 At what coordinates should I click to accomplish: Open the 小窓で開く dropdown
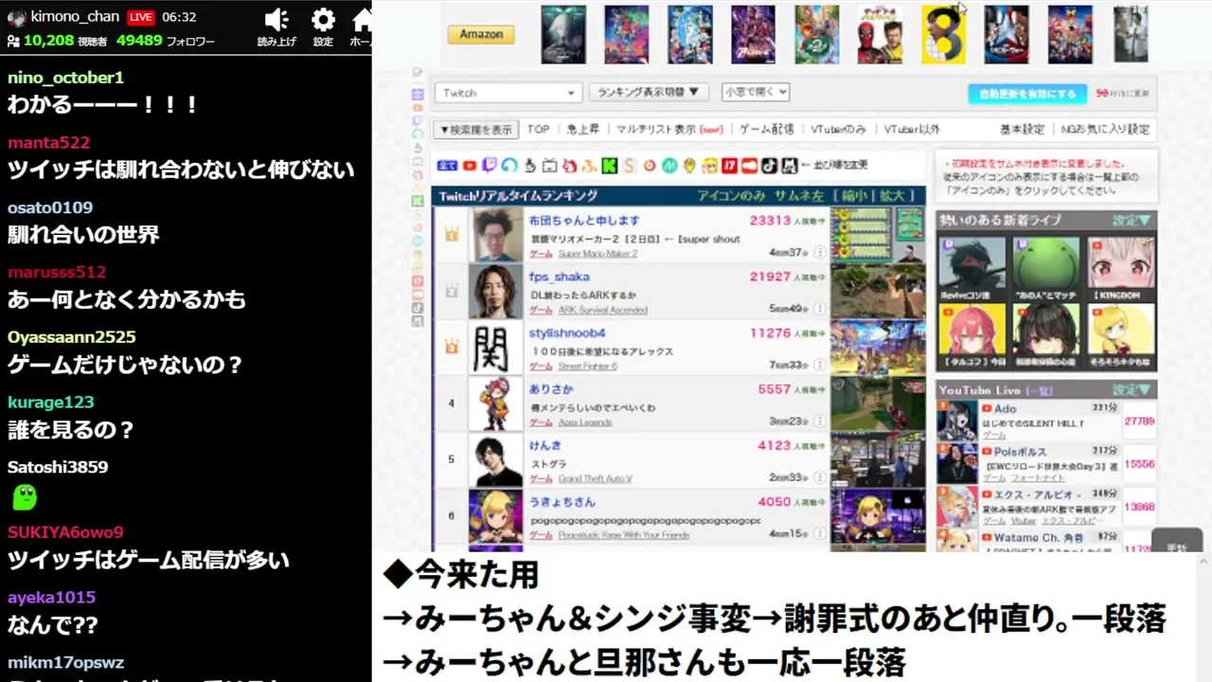[755, 92]
